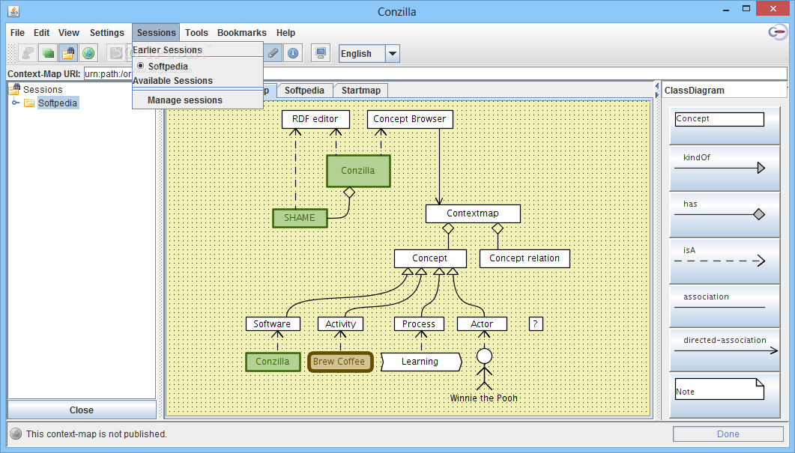Viewport: 795px width, 453px height.
Task: Select the Concept node under Contextmap
Action: pos(430,258)
